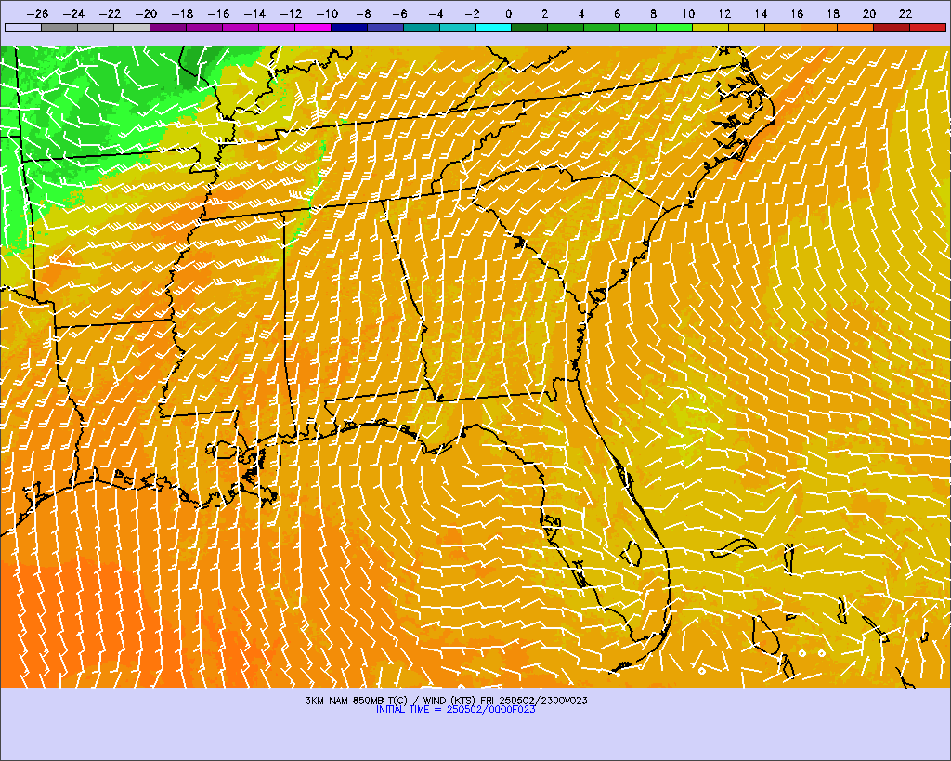Click the bright magenta swatch between -12 and -10
Viewport: 951px width, 761px height.
312,27
